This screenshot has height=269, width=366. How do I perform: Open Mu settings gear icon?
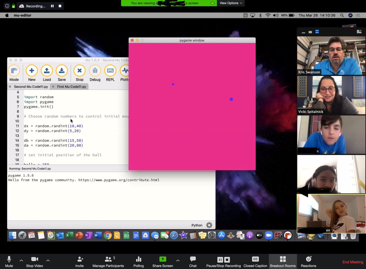209,225
